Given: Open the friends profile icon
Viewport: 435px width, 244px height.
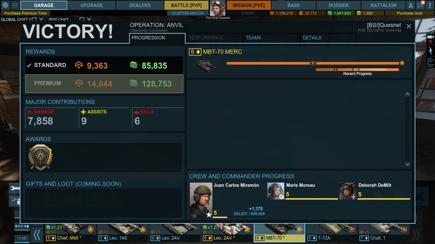Looking at the screenshot, I should tap(411, 5).
